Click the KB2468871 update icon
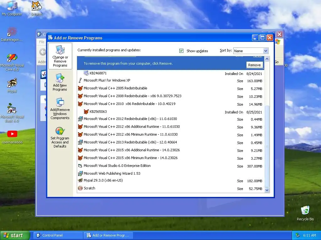The image size is (321, 240). [x=86, y=73]
